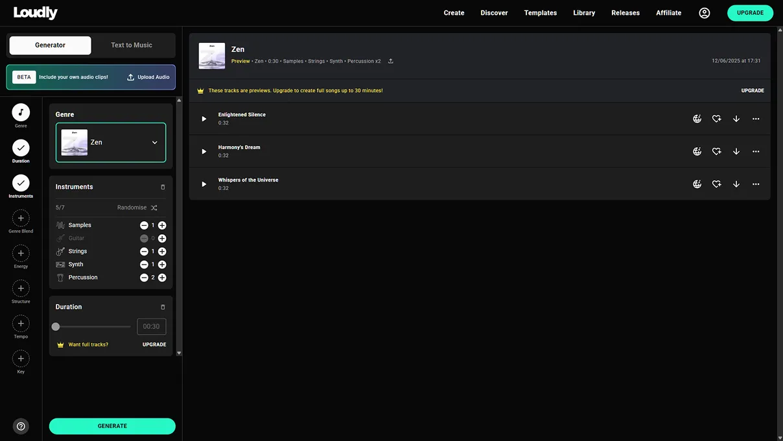This screenshot has height=441, width=783.
Task: Play Whispers of the Universe track
Action: pos(204,184)
